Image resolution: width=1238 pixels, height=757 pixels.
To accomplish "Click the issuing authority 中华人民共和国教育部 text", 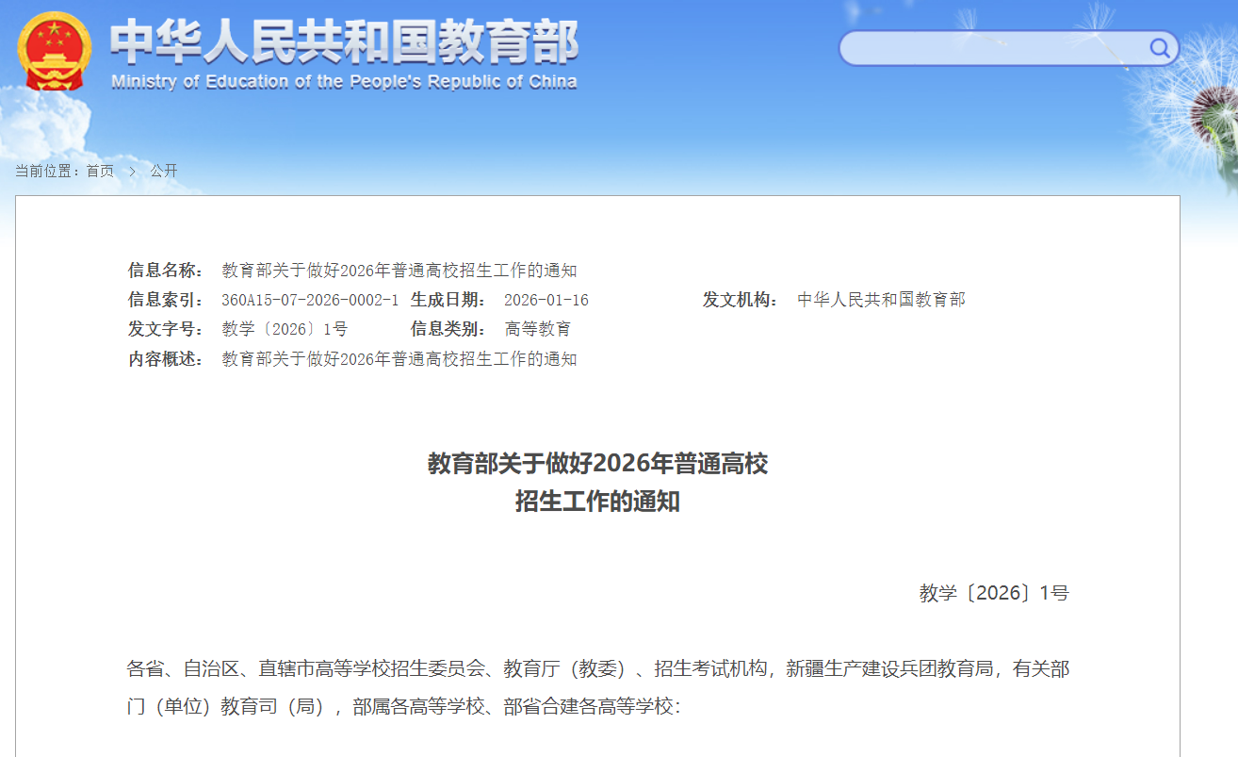I will coord(881,300).
